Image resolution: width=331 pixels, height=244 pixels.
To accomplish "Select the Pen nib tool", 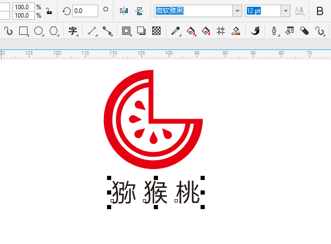I will 274,31.
